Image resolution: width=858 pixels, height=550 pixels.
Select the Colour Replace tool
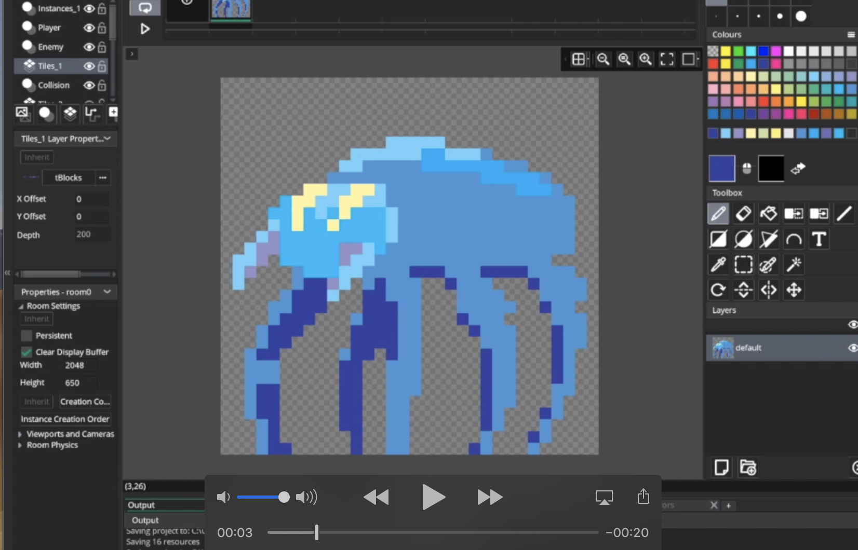[794, 213]
